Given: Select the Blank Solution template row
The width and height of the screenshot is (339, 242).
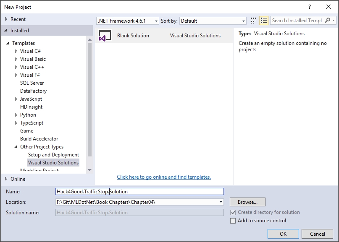Looking at the screenshot, I should [164, 36].
